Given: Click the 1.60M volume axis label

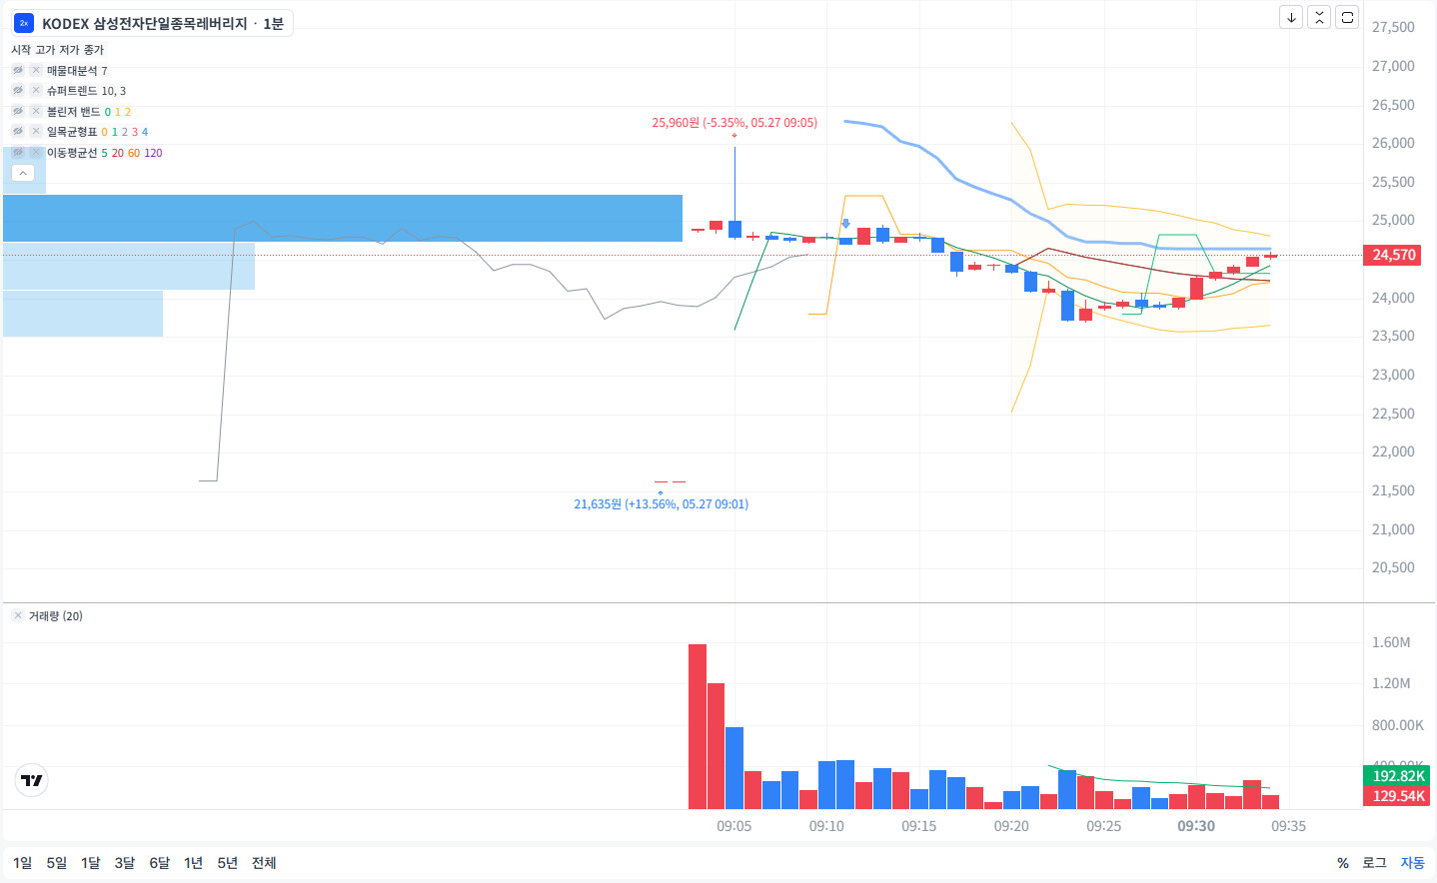Looking at the screenshot, I should click(x=1391, y=642).
